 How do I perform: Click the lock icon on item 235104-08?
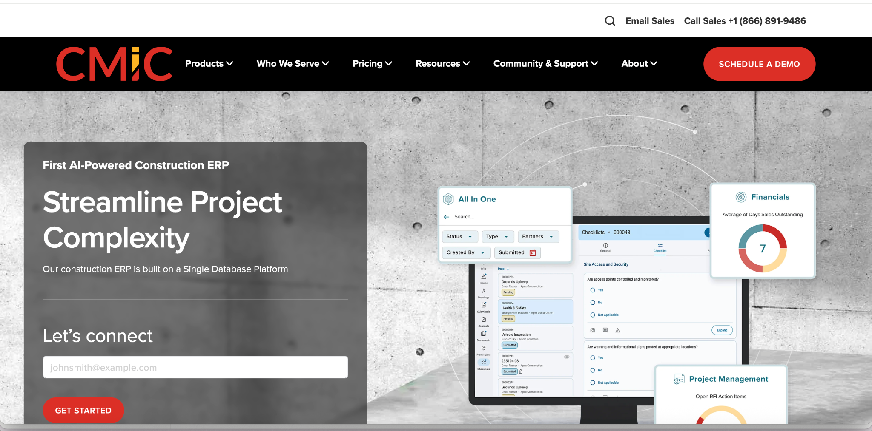pos(521,371)
